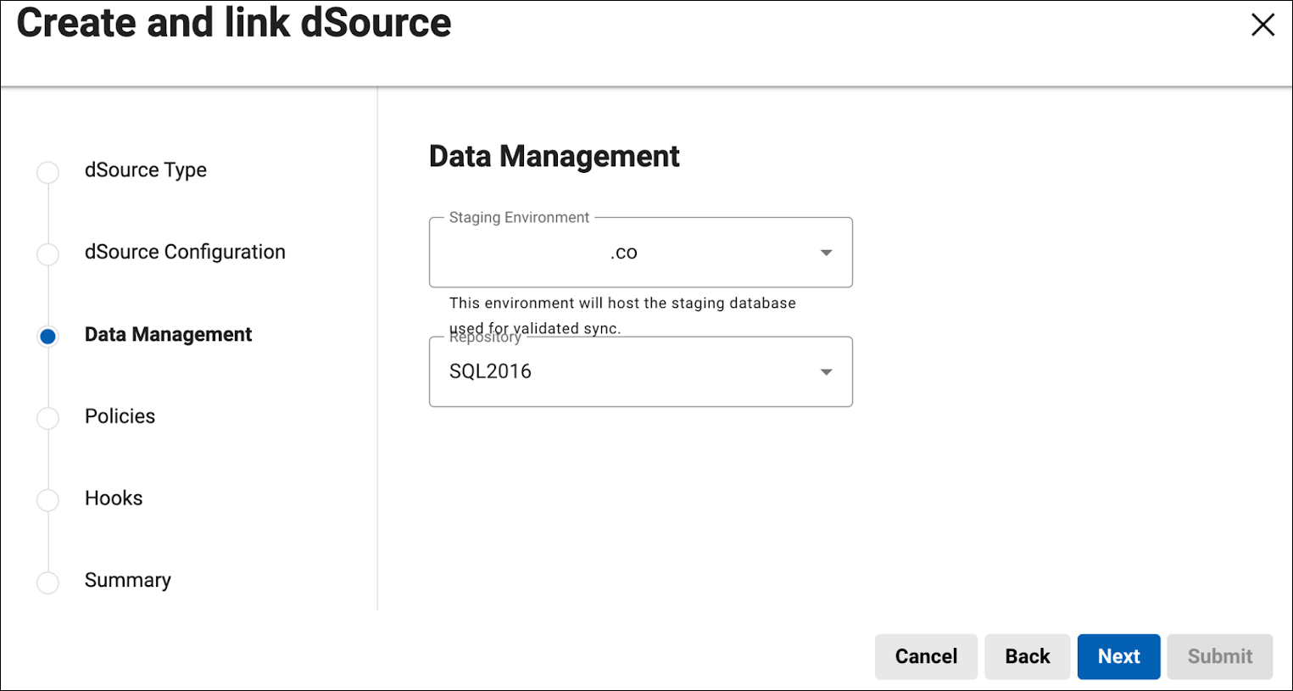Click the Policies step circle
1293x691 pixels.
pyautogui.click(x=48, y=418)
